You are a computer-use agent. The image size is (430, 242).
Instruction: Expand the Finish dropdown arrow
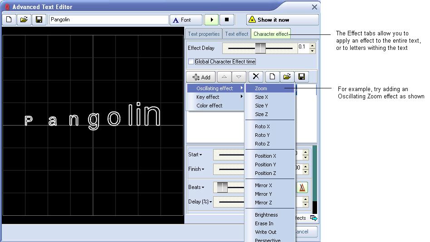point(203,169)
